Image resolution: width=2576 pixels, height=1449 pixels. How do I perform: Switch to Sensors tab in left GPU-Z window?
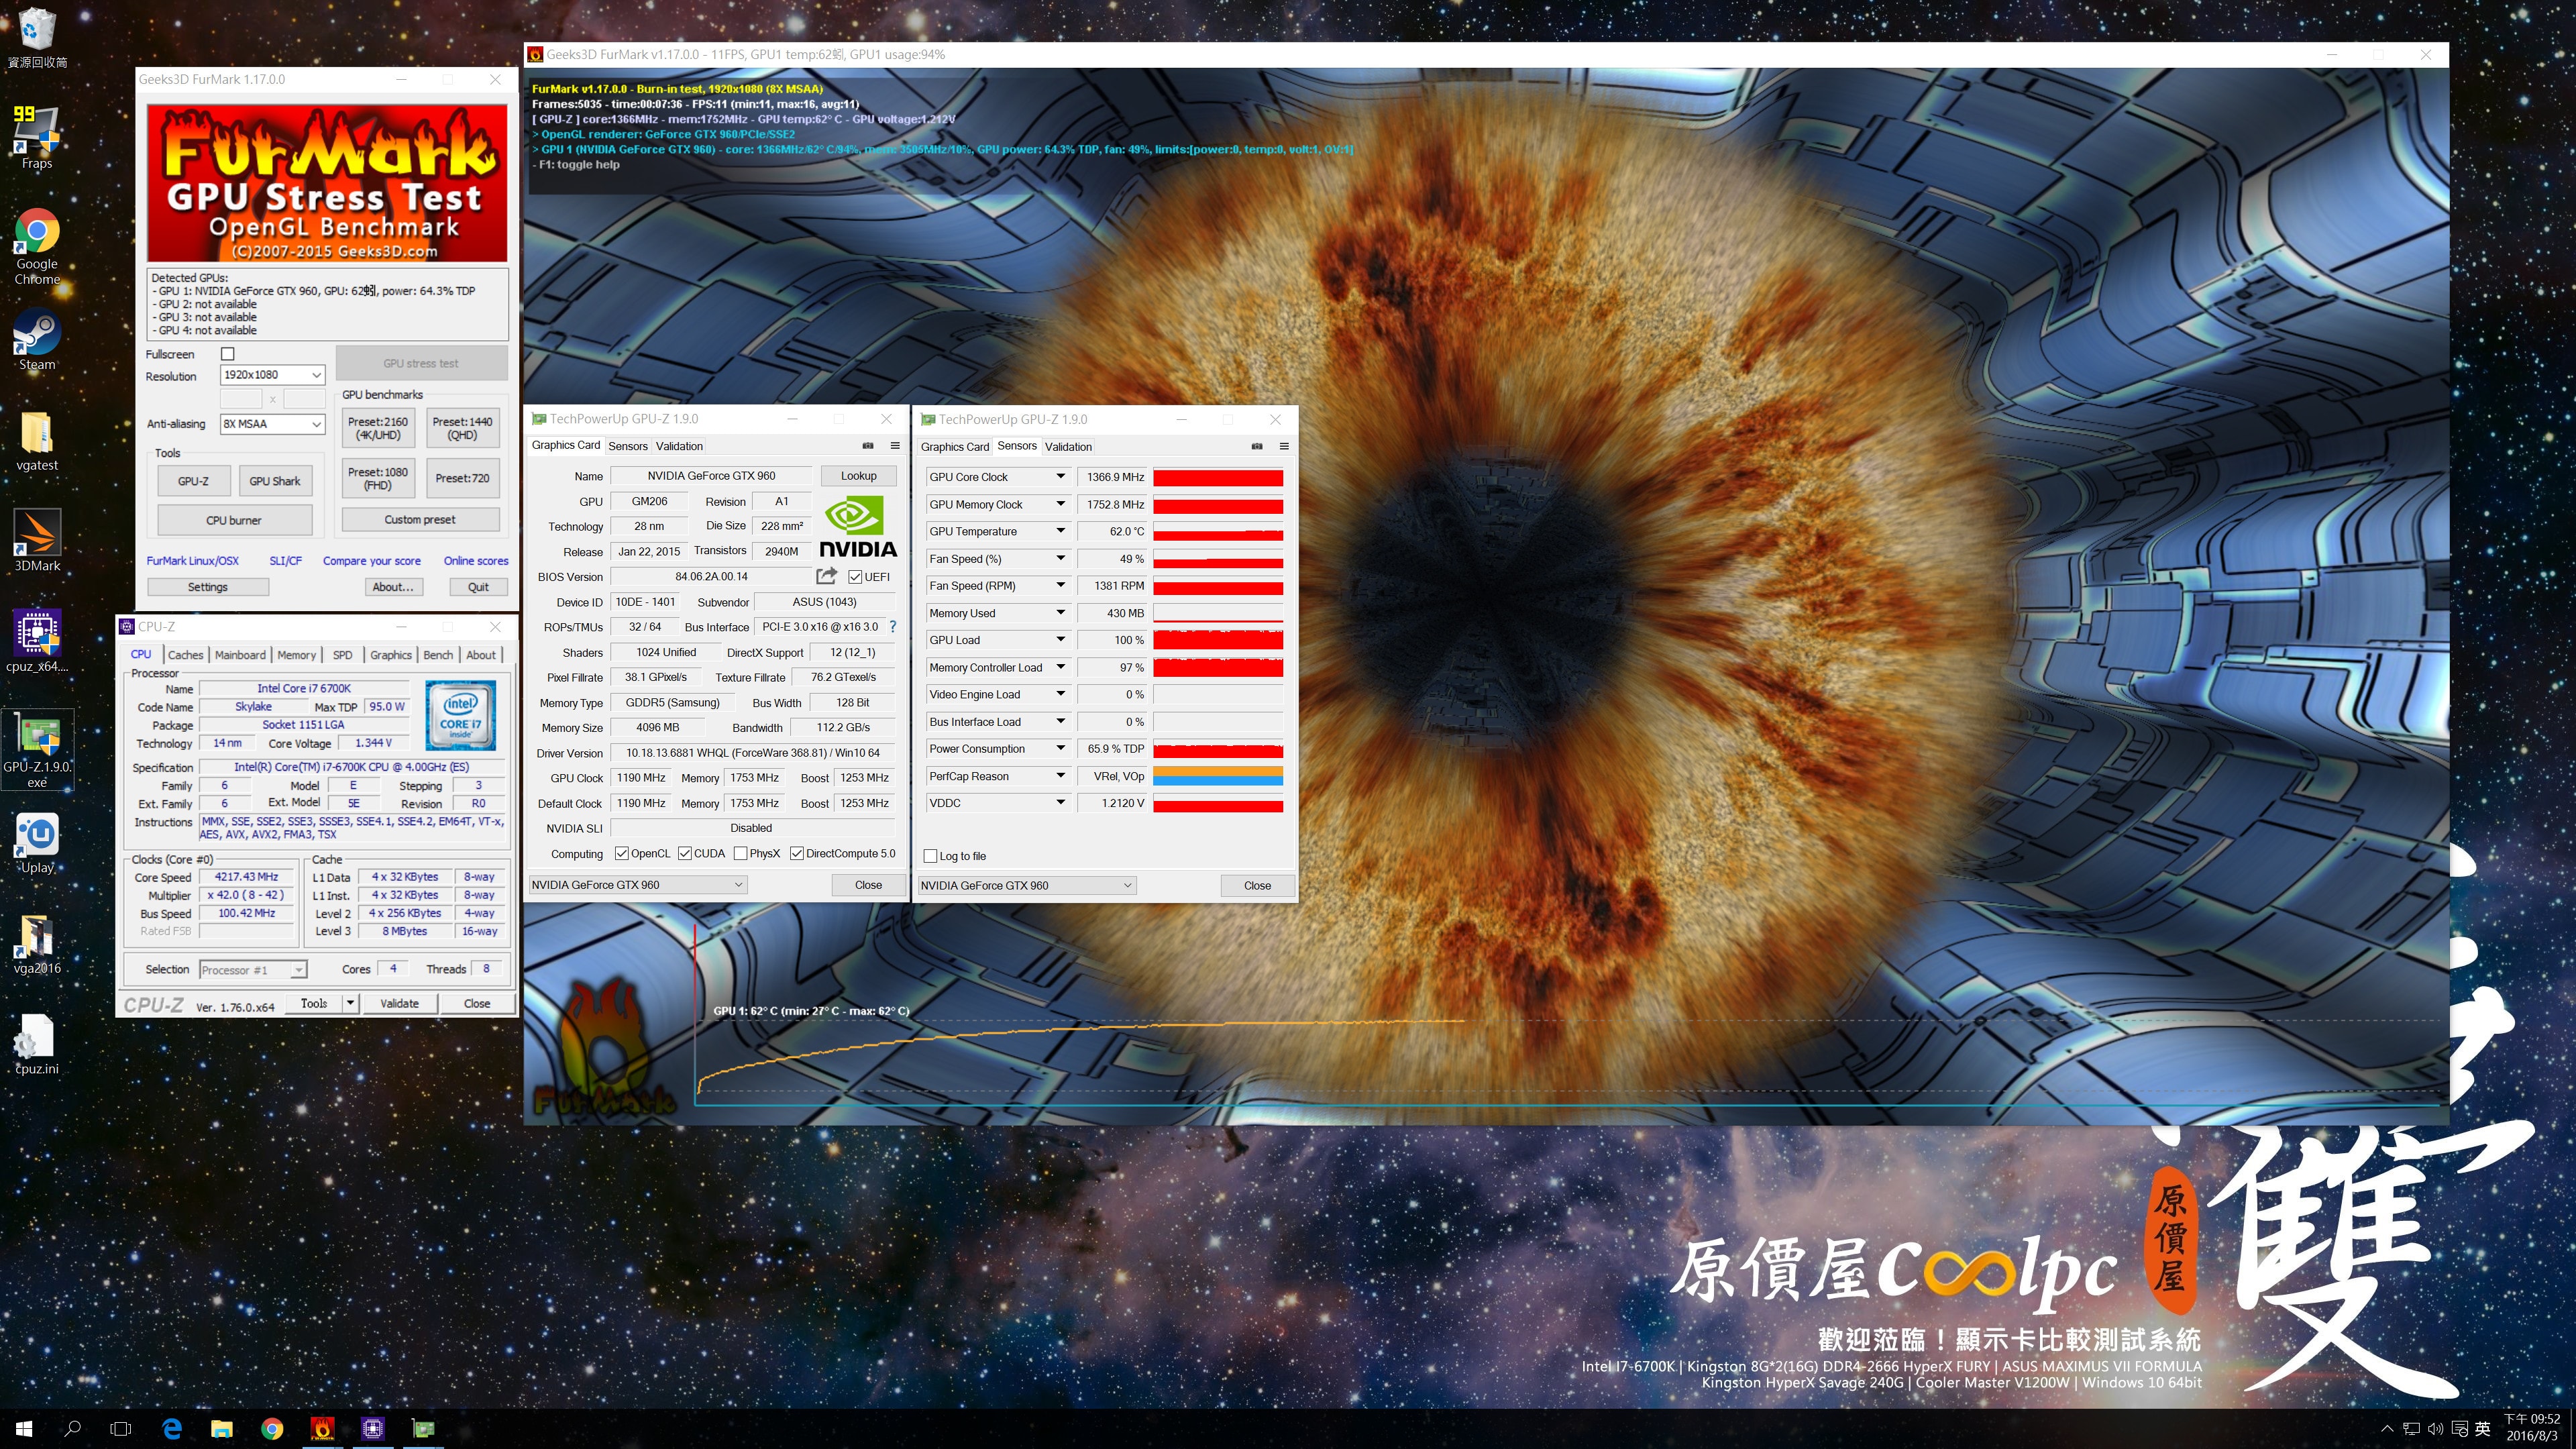628,446
